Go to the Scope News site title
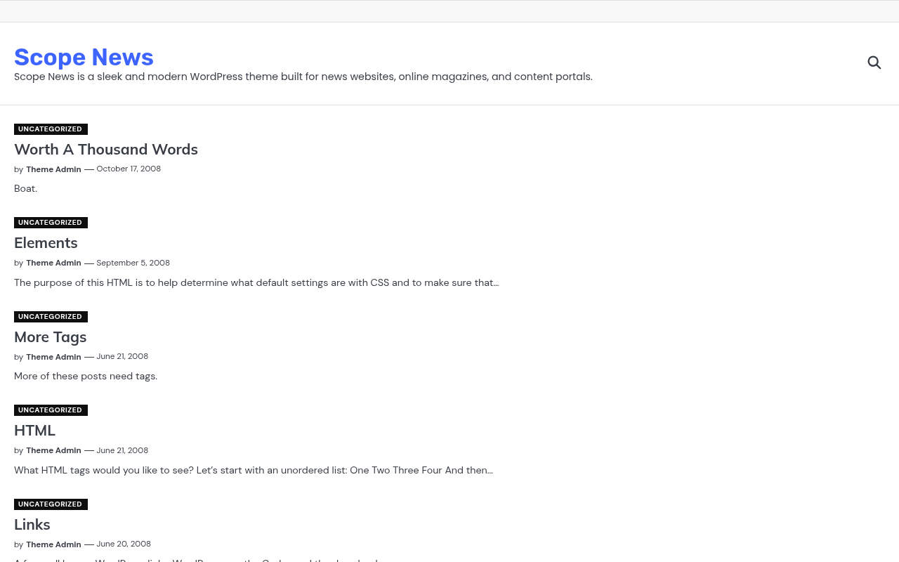Viewport: 899px width, 562px height. coord(84,57)
